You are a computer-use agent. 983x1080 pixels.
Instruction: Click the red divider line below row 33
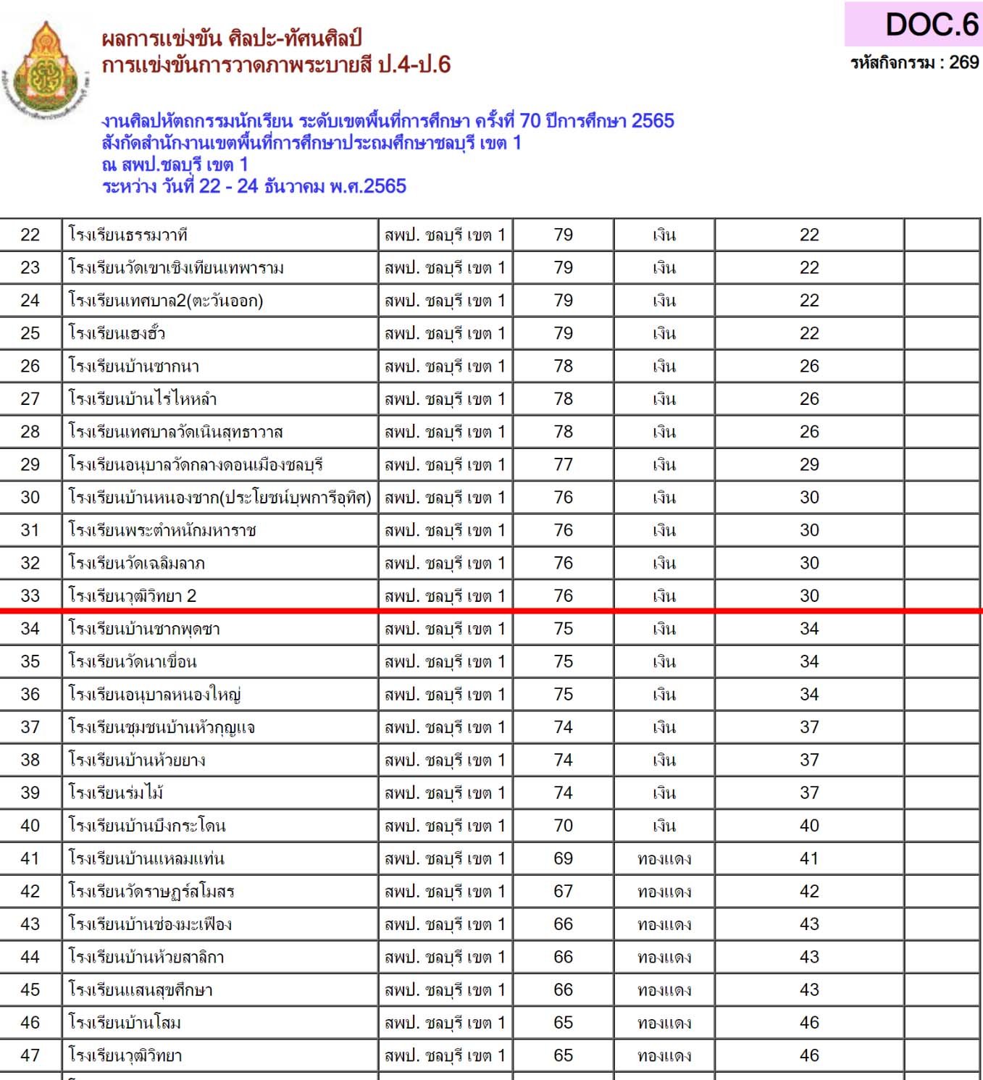491,612
